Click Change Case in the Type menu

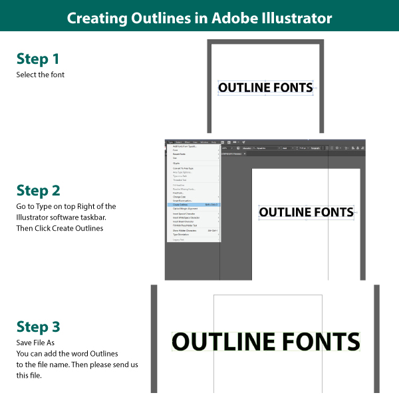[x=179, y=197]
